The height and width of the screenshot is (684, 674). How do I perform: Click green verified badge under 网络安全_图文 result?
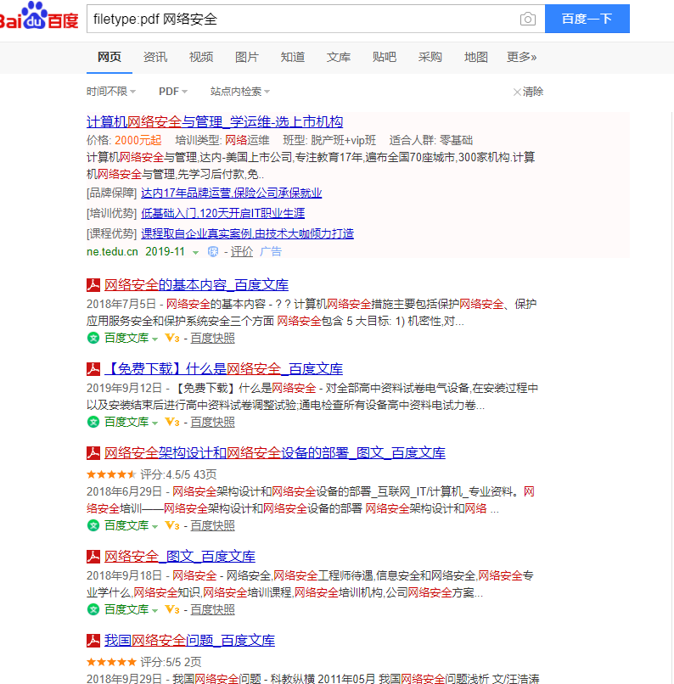(93, 610)
